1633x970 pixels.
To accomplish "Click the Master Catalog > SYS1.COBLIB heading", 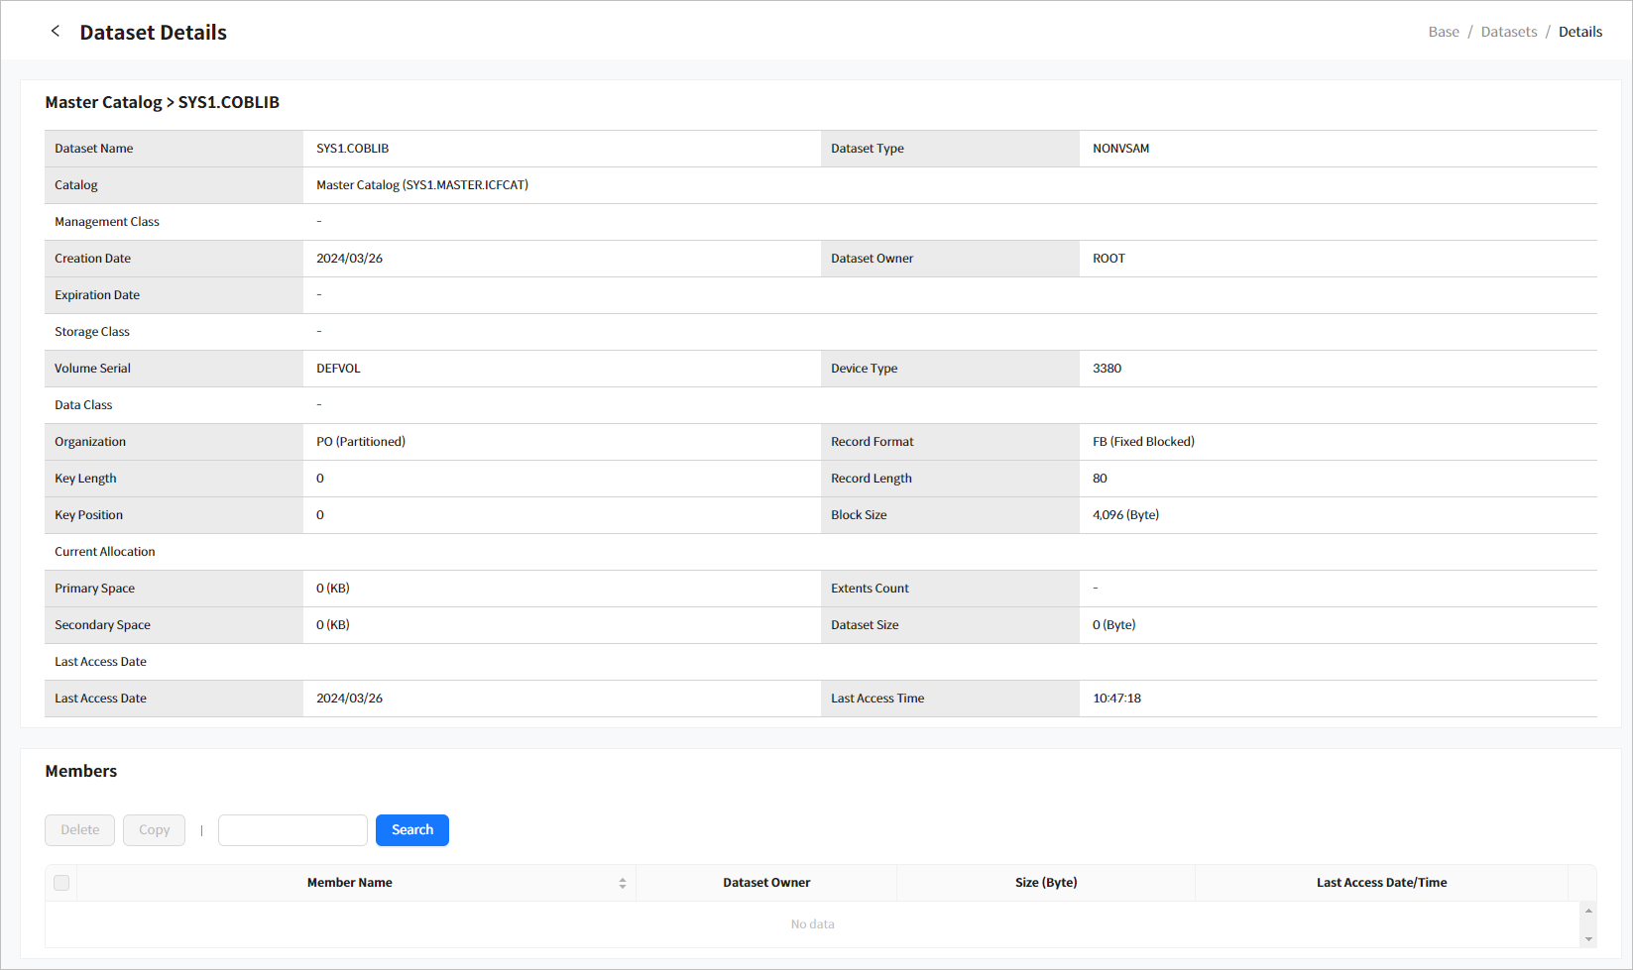I will click(x=162, y=102).
